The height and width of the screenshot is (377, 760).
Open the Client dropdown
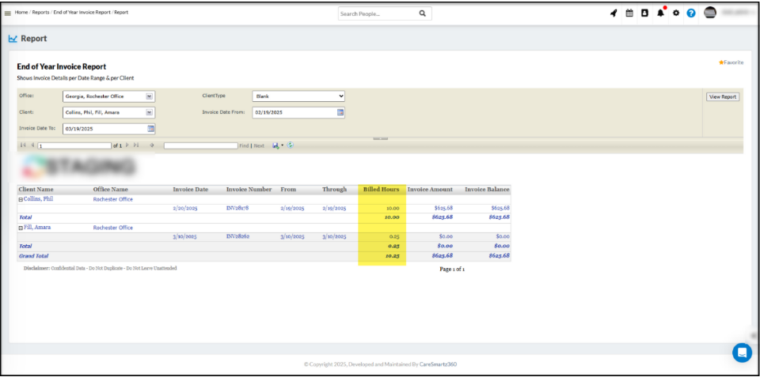(x=150, y=112)
